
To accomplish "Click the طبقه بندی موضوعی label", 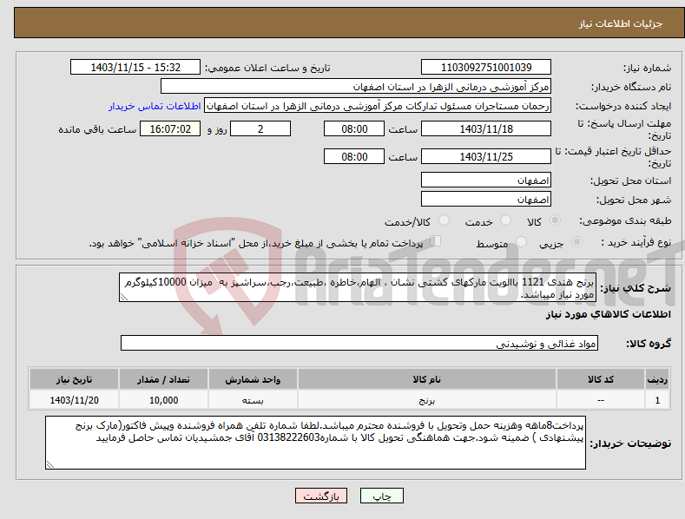I will point(625,221).
